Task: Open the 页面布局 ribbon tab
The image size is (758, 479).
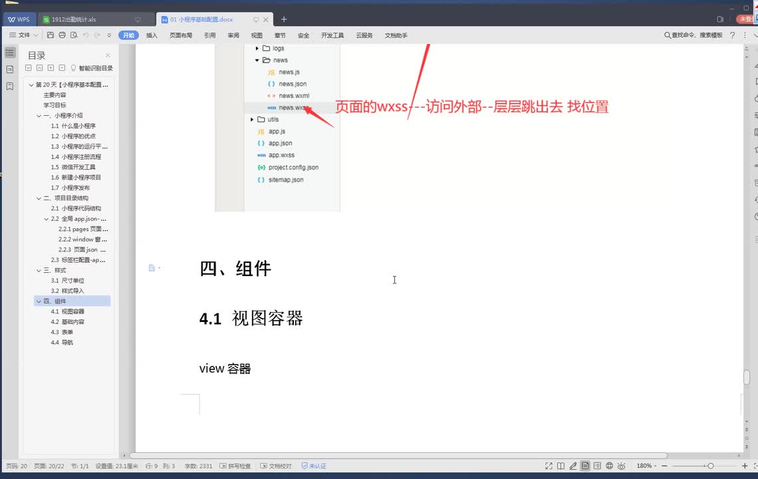Action: (181, 35)
